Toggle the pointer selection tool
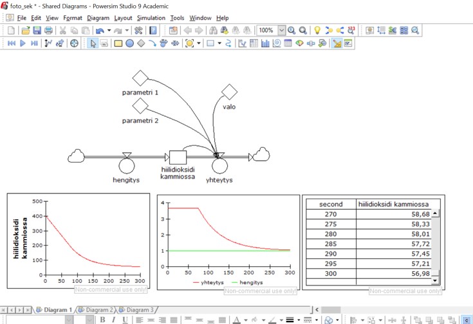This screenshot has width=473, height=324. [x=93, y=44]
